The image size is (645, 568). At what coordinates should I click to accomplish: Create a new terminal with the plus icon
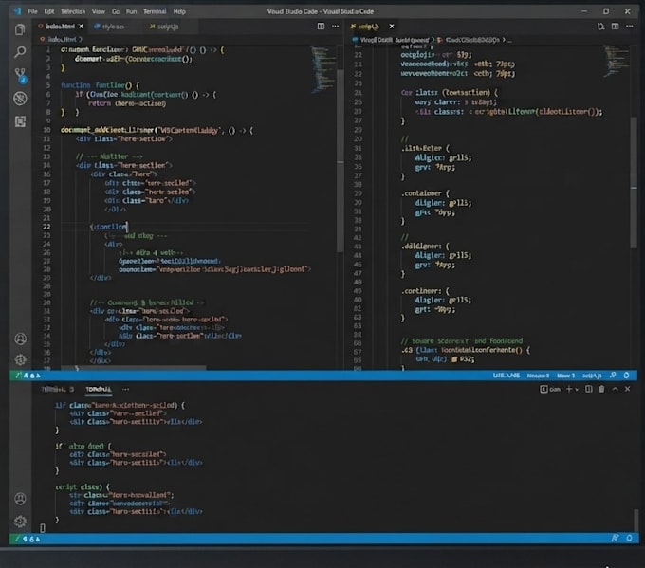pos(569,389)
